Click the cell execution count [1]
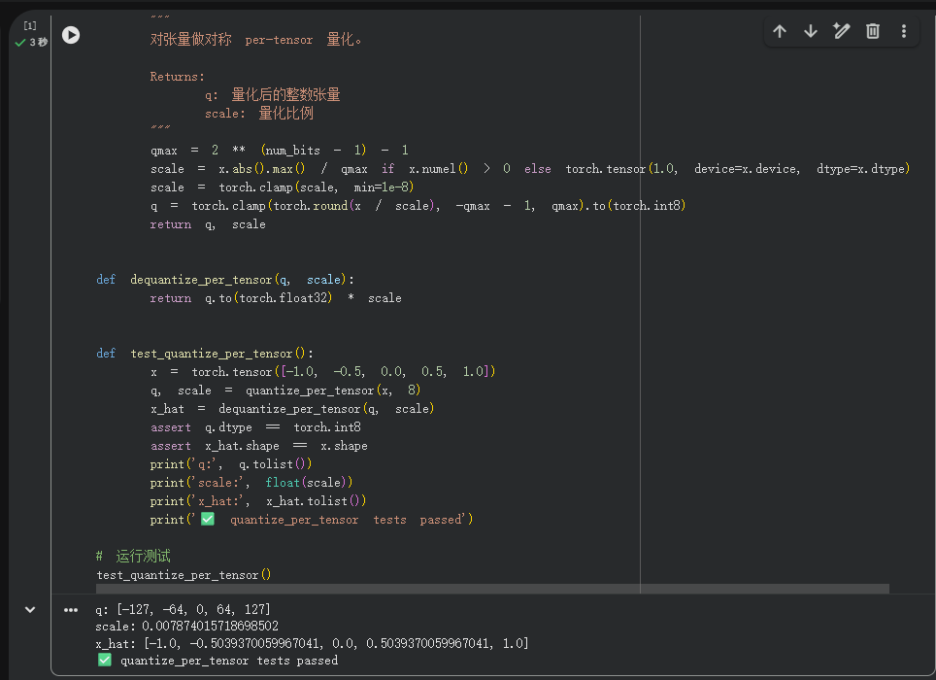 30,25
